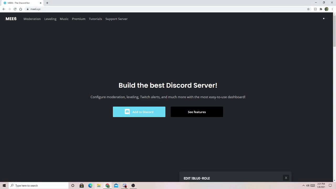The width and height of the screenshot is (336, 189).
Task: Open a new browser tab
Action: [x=47, y=3]
